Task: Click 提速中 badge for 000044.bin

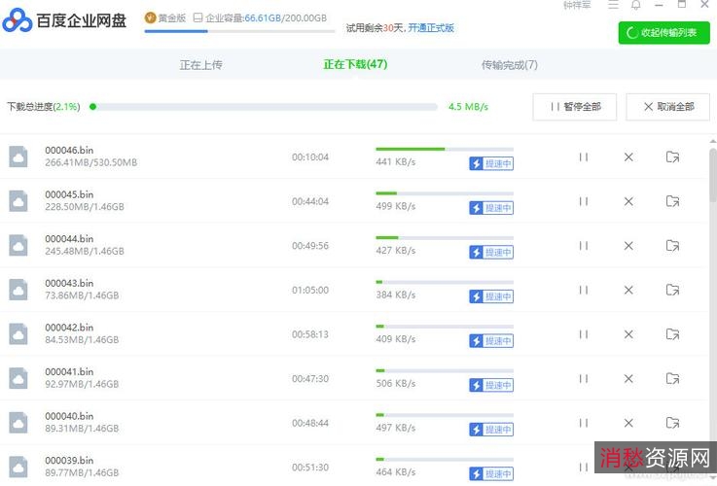Action: pyautogui.click(x=491, y=252)
